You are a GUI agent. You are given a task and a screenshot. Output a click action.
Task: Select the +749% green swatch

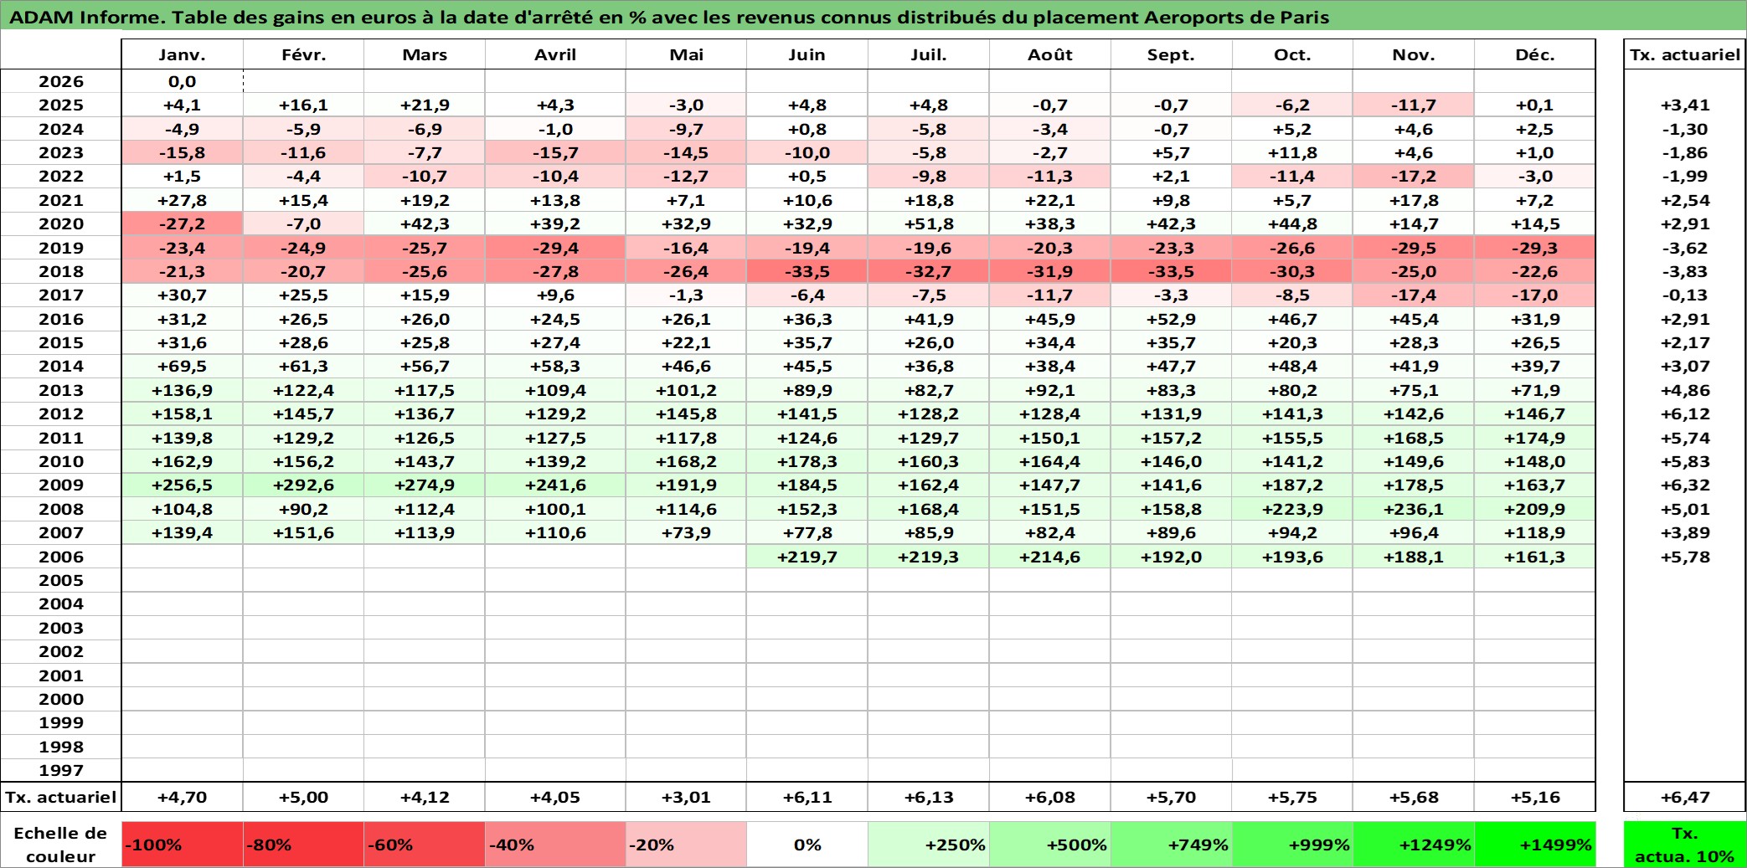(x=1171, y=845)
